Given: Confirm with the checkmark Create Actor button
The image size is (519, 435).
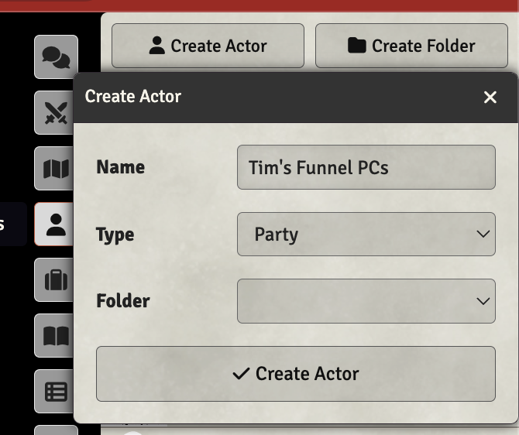Looking at the screenshot, I should pyautogui.click(x=296, y=374).
